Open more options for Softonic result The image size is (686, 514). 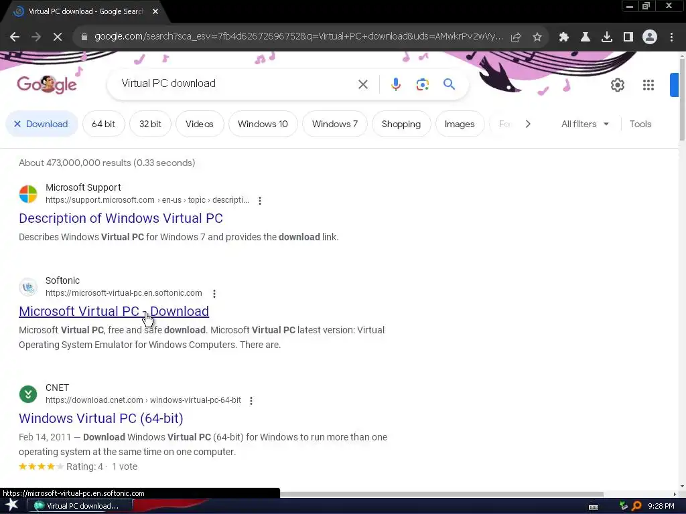(x=214, y=294)
